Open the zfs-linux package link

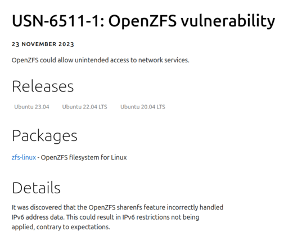[24, 157]
